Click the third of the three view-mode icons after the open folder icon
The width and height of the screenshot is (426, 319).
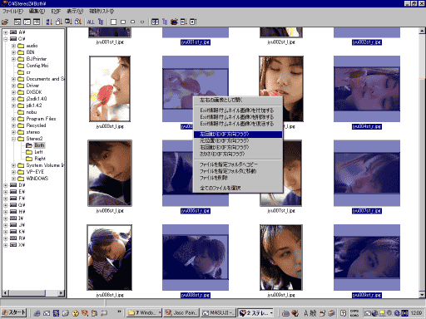coord(37,22)
